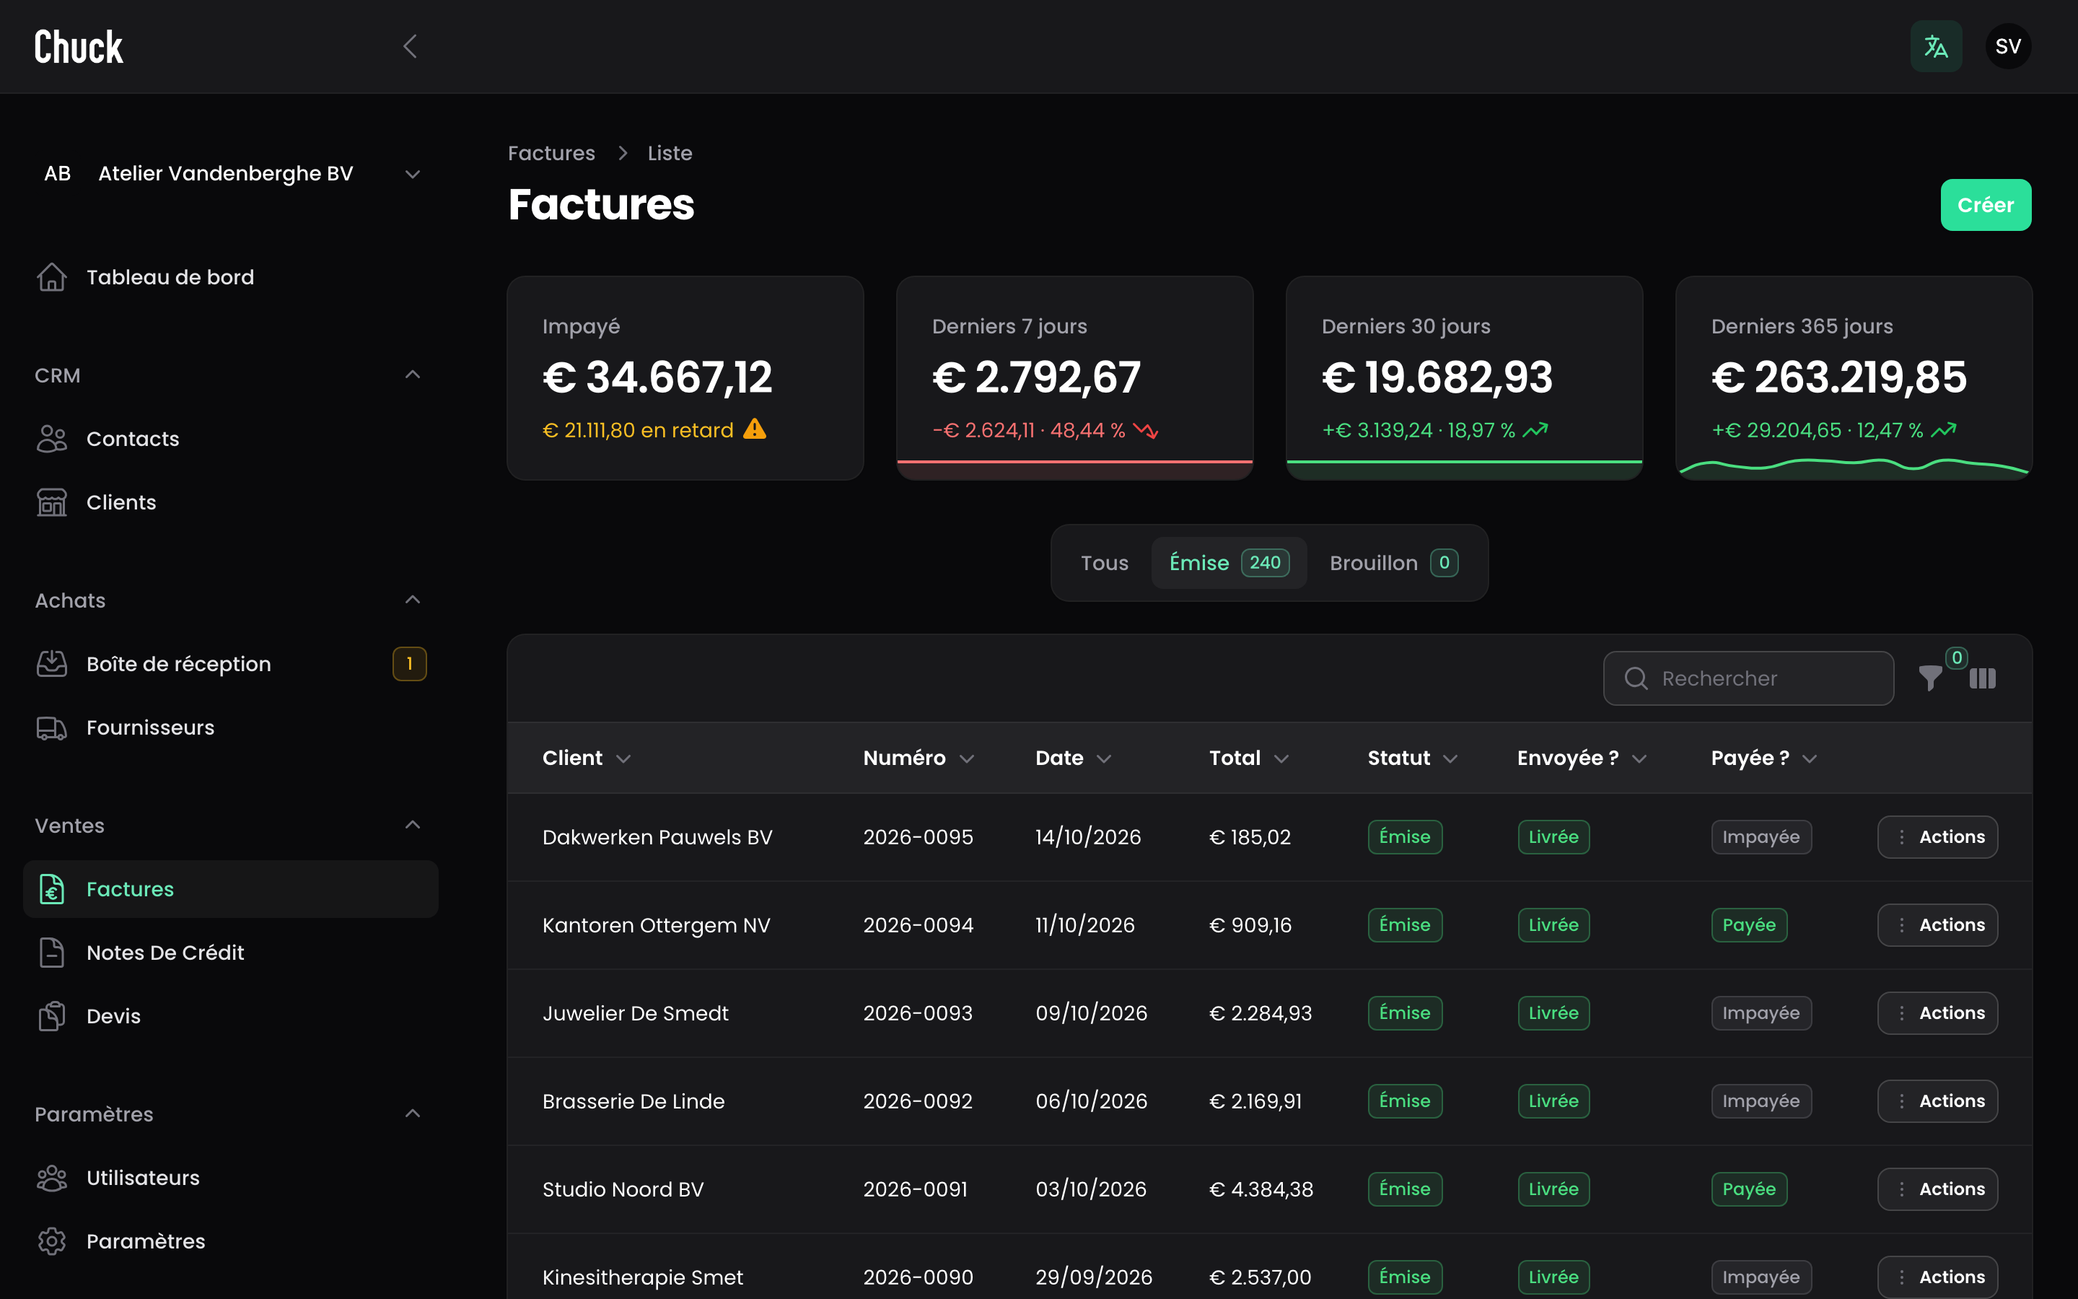The image size is (2078, 1299).
Task: Open the Atelier Vandenberghe BV company dropdown
Action: coord(231,173)
